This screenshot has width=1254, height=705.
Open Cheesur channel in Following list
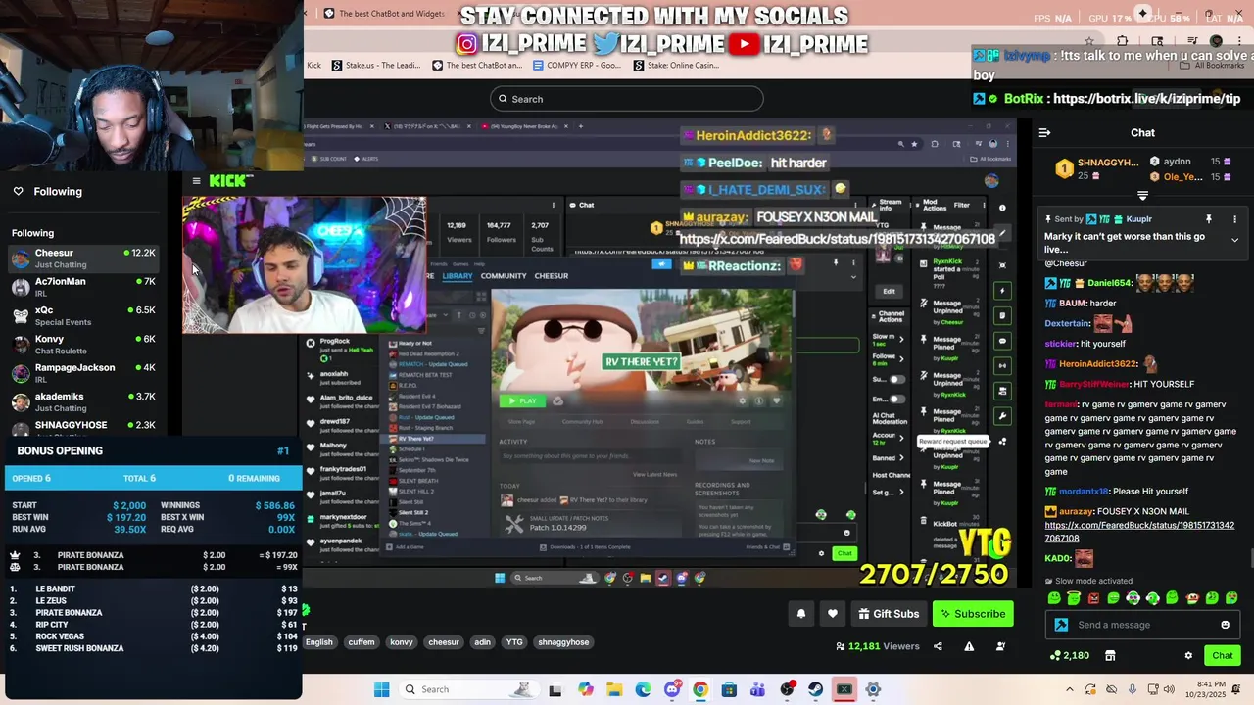click(83, 258)
